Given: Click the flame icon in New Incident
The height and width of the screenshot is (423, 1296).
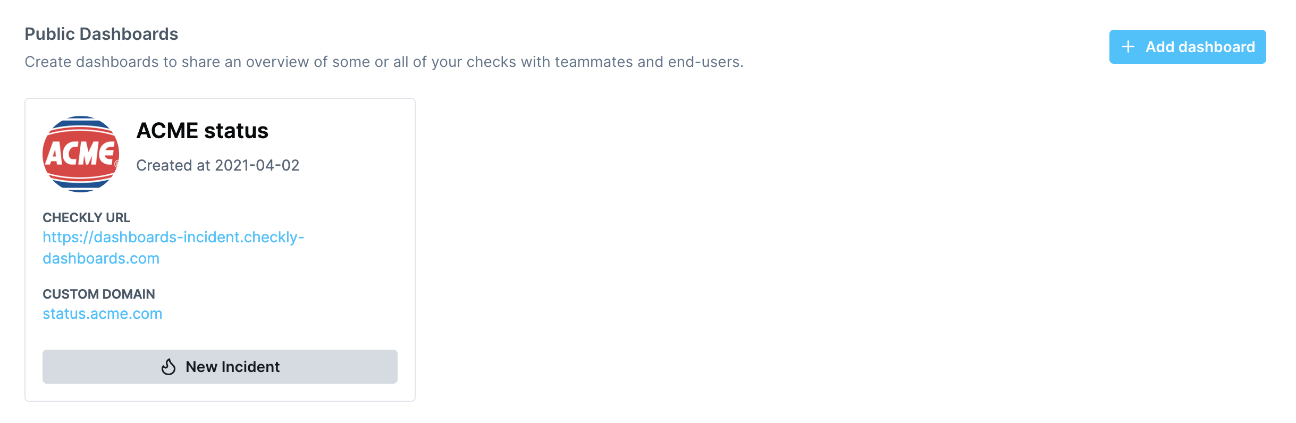Looking at the screenshot, I should 169,367.
